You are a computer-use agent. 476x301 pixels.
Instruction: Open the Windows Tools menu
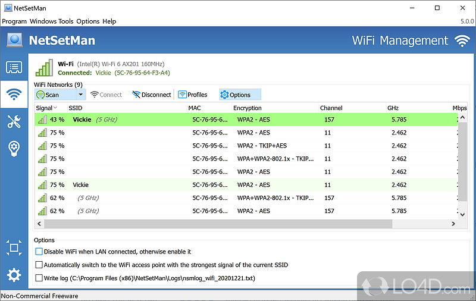[x=52, y=21]
